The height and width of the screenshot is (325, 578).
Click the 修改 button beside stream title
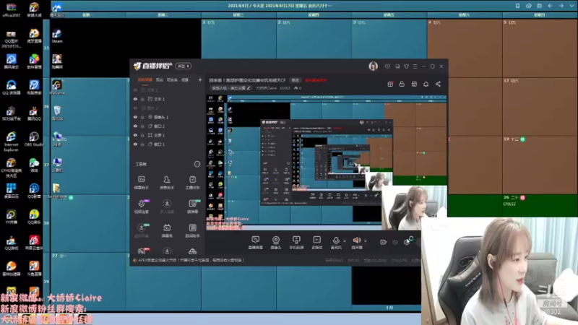point(296,80)
